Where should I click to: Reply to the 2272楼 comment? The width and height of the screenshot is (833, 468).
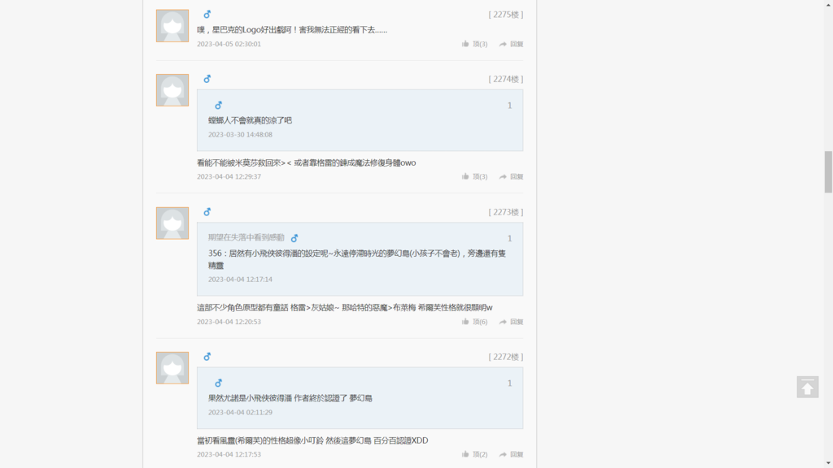point(511,454)
